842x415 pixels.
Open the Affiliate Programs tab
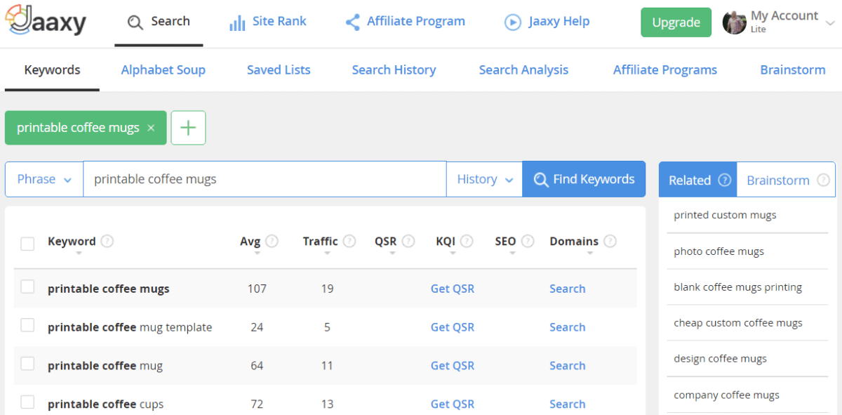(665, 70)
